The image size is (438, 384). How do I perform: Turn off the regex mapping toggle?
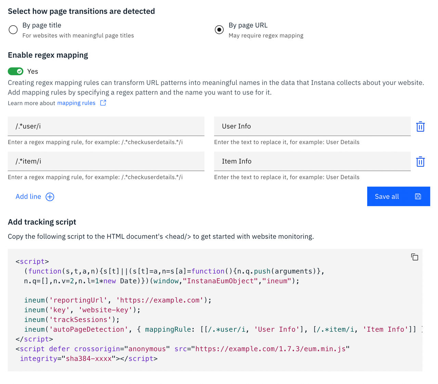[15, 71]
